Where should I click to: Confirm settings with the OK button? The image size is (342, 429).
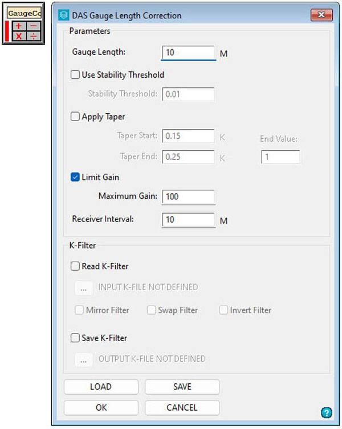(x=101, y=408)
